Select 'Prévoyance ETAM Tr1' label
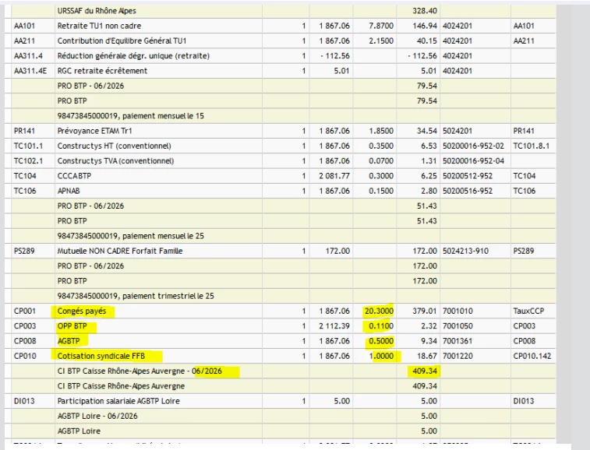This screenshot has width=590, height=450. 94,131
